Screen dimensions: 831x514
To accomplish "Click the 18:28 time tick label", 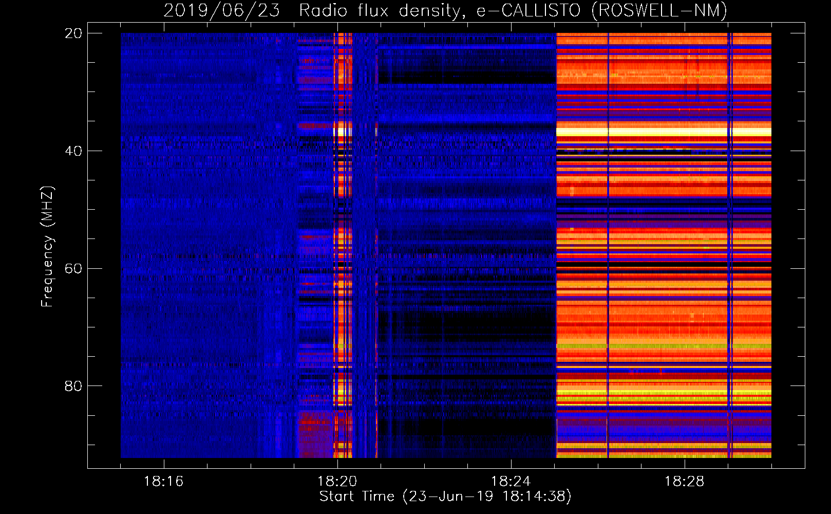I will [685, 482].
